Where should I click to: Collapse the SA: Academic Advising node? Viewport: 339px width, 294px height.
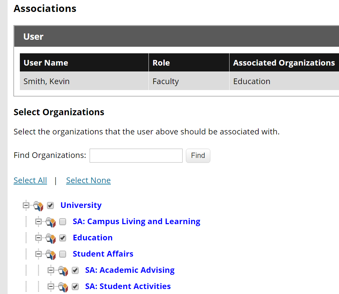click(51, 270)
